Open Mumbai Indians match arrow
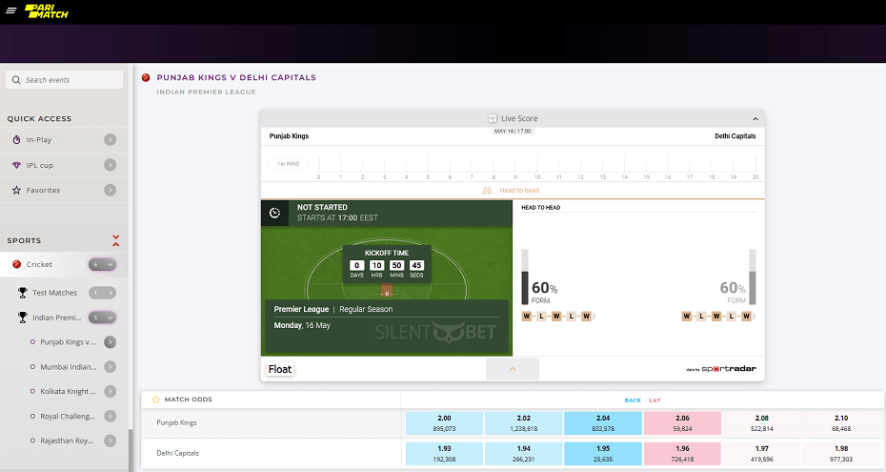Screen dimensions: 886x472 coord(111,367)
